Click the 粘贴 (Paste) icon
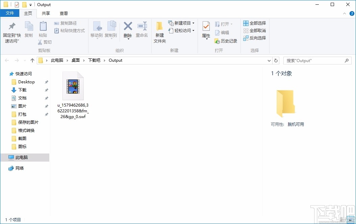 (43, 30)
